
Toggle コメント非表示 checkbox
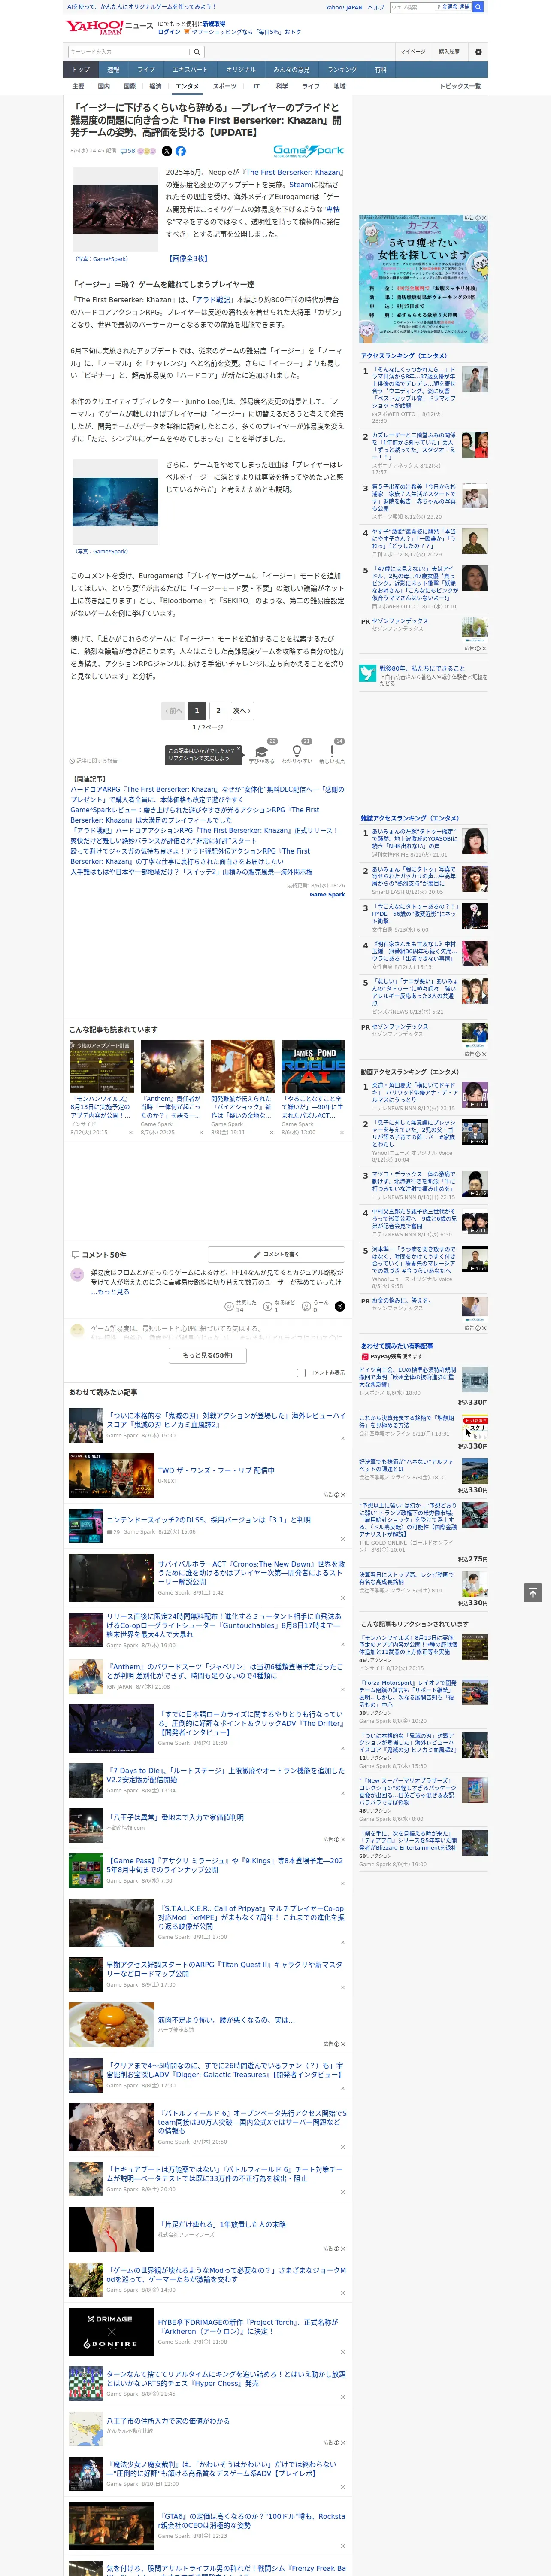(x=301, y=1373)
